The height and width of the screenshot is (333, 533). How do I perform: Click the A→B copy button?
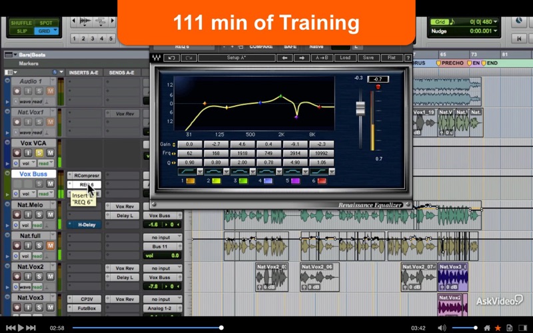[322, 58]
